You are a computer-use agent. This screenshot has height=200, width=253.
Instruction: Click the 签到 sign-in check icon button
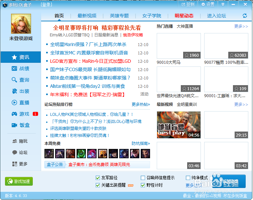(188, 5)
